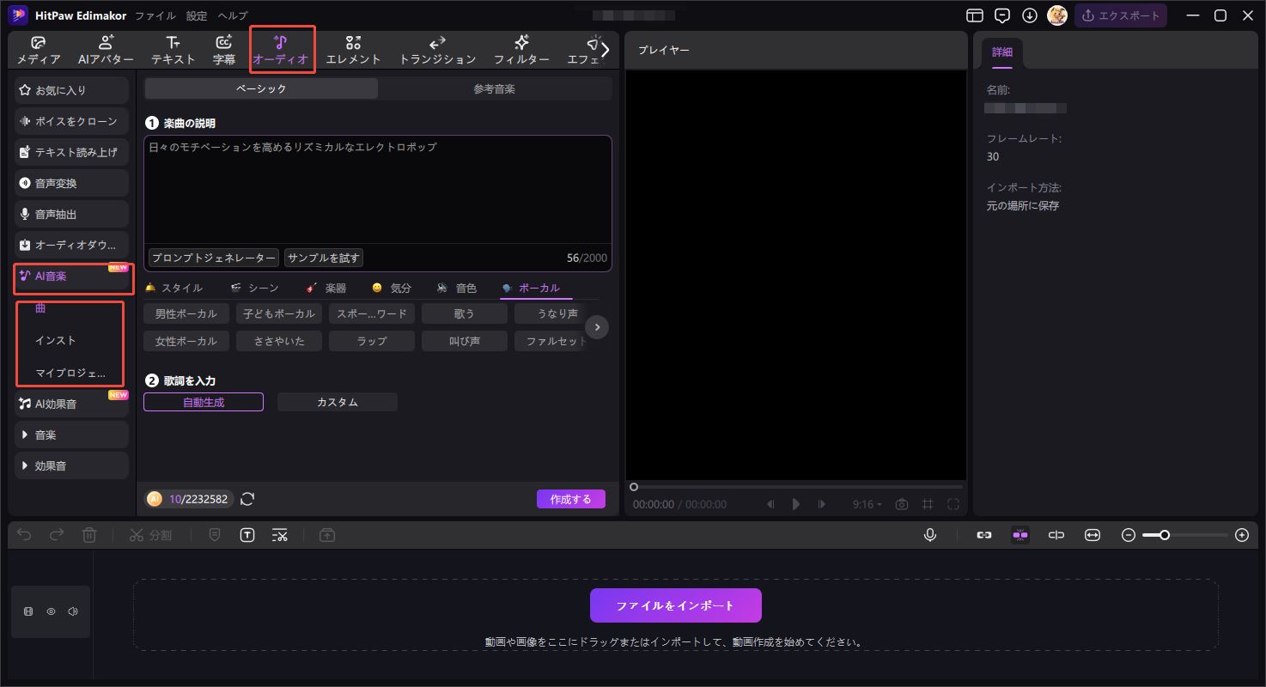1266x687 pixels.
Task: Select the 楽器 instrument category tab
Action: (326, 288)
